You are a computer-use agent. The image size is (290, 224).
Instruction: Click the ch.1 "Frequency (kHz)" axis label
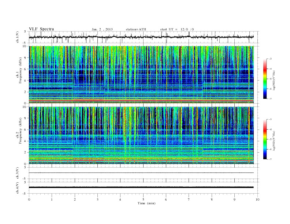[x=21, y=70]
